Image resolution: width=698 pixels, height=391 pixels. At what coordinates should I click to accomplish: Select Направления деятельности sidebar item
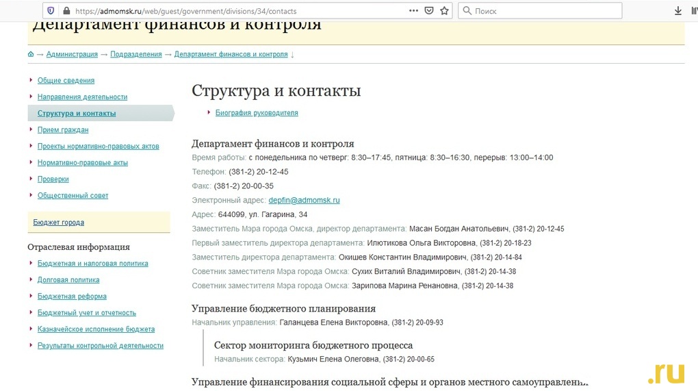[x=82, y=97]
